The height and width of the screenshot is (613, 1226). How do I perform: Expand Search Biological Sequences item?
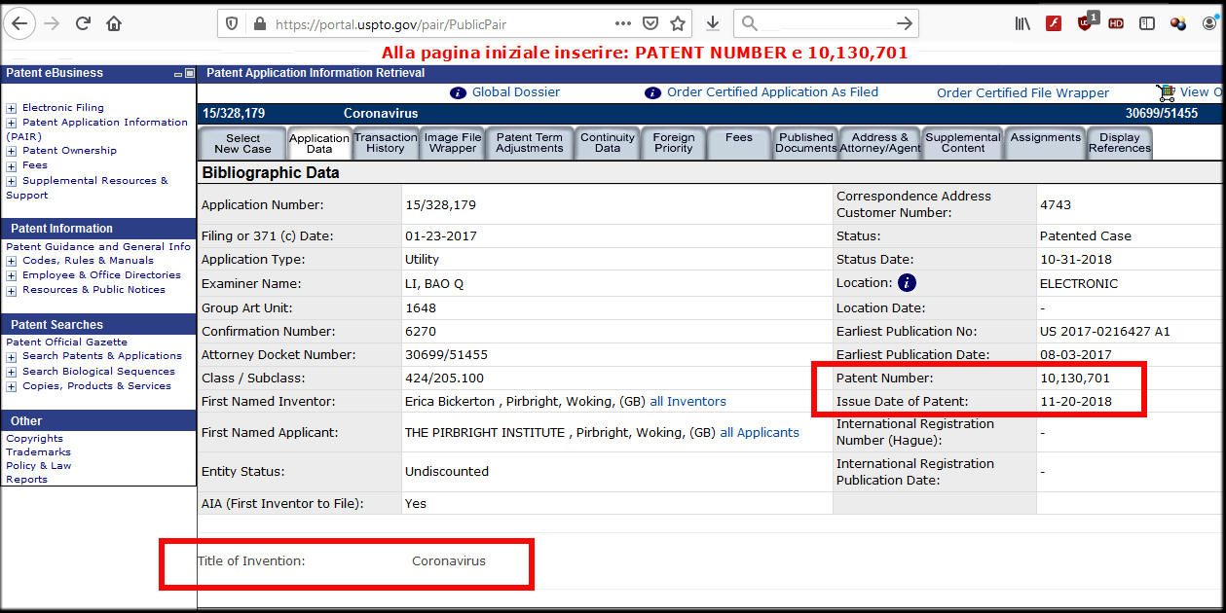pyautogui.click(x=12, y=372)
